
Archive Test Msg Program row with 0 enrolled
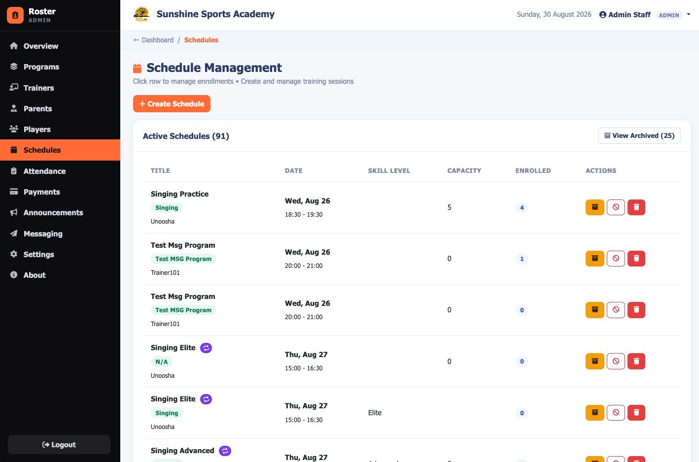point(595,310)
